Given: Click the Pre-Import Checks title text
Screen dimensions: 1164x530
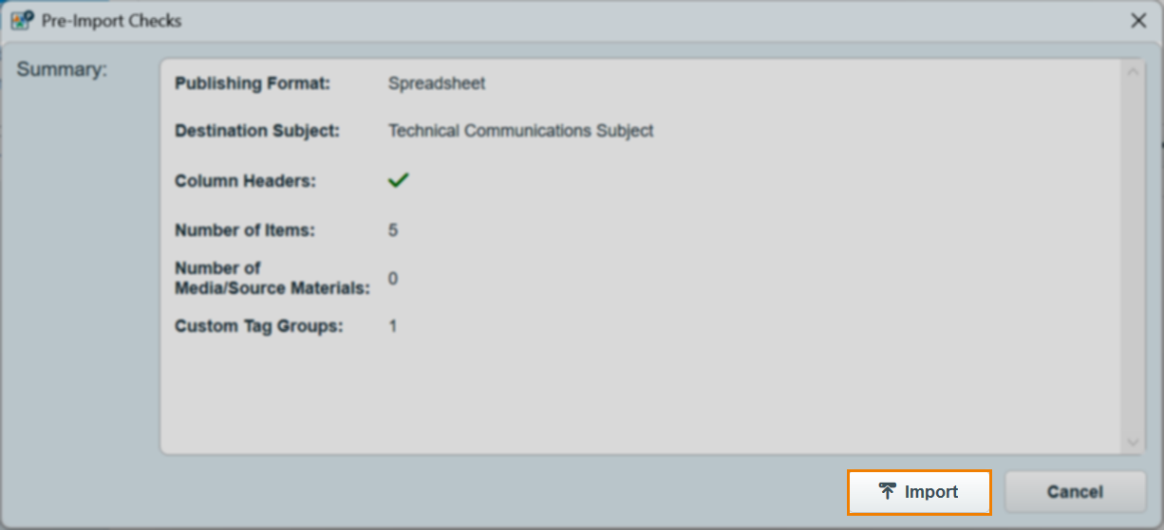Looking at the screenshot, I should point(111,20).
